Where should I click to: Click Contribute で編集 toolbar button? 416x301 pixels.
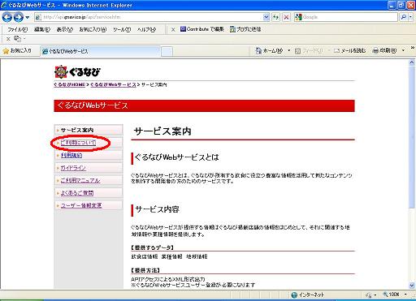click(x=202, y=29)
